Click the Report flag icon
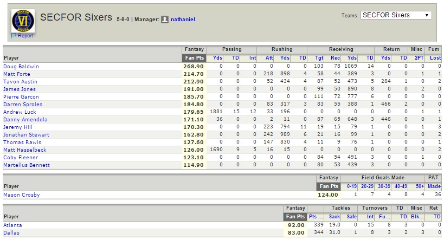Viewport: 444px width, 240px height. (x=14, y=36)
